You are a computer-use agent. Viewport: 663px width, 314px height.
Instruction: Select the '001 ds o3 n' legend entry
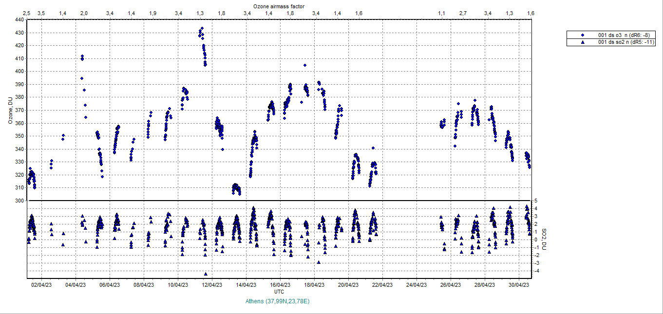click(x=624, y=35)
